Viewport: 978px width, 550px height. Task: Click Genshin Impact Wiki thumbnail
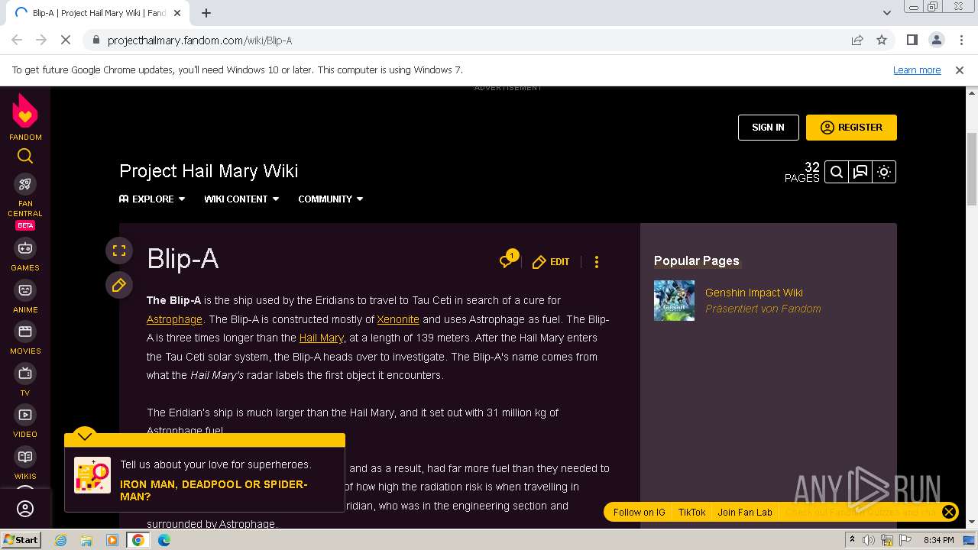coord(674,300)
